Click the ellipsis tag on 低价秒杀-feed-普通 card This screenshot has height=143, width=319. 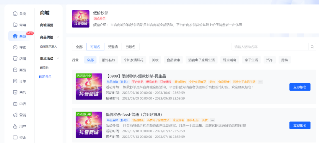click(212, 120)
